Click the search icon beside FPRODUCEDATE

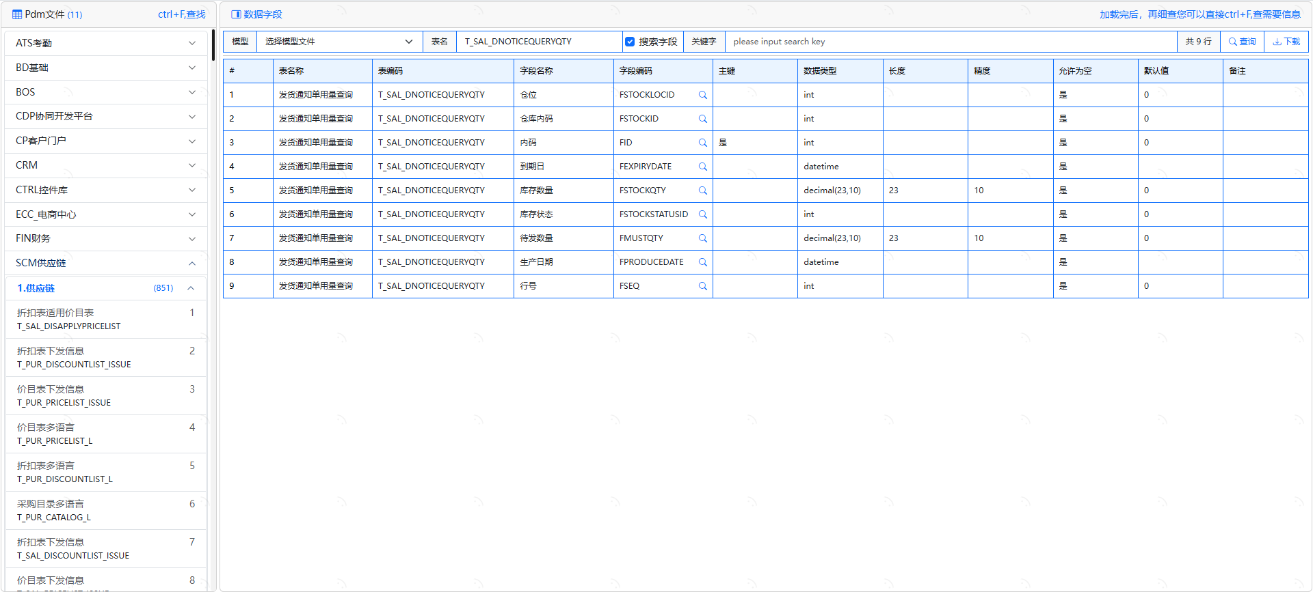coord(702,262)
